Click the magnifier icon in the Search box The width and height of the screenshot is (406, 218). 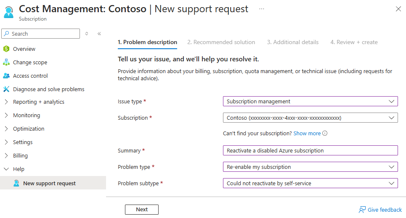pos(7,34)
